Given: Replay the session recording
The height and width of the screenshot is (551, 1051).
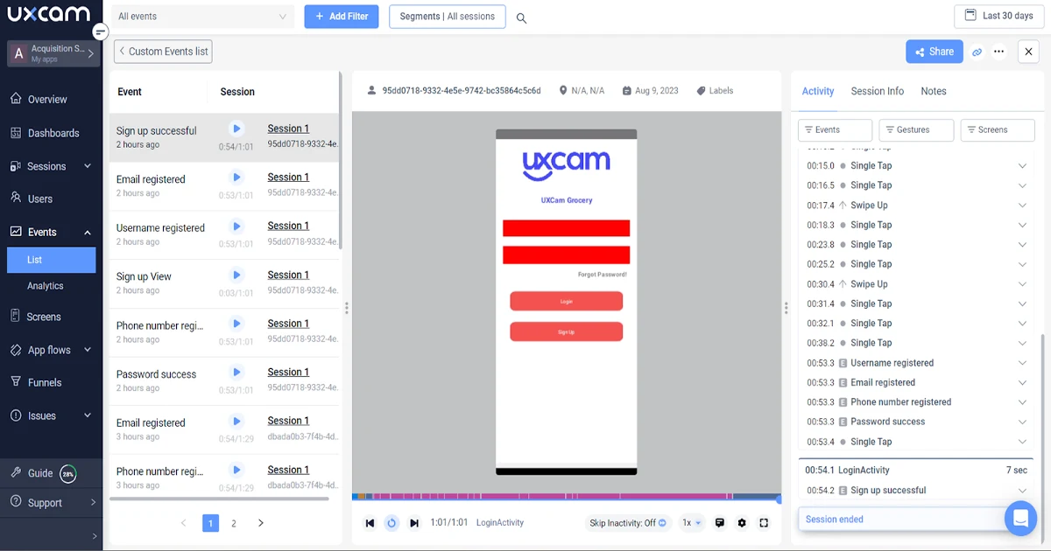Looking at the screenshot, I should click(x=391, y=523).
